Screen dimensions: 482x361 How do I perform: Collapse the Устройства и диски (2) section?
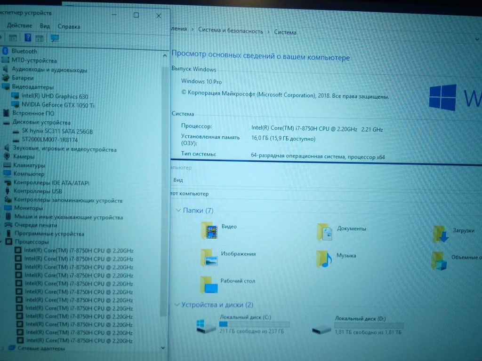[x=177, y=305]
